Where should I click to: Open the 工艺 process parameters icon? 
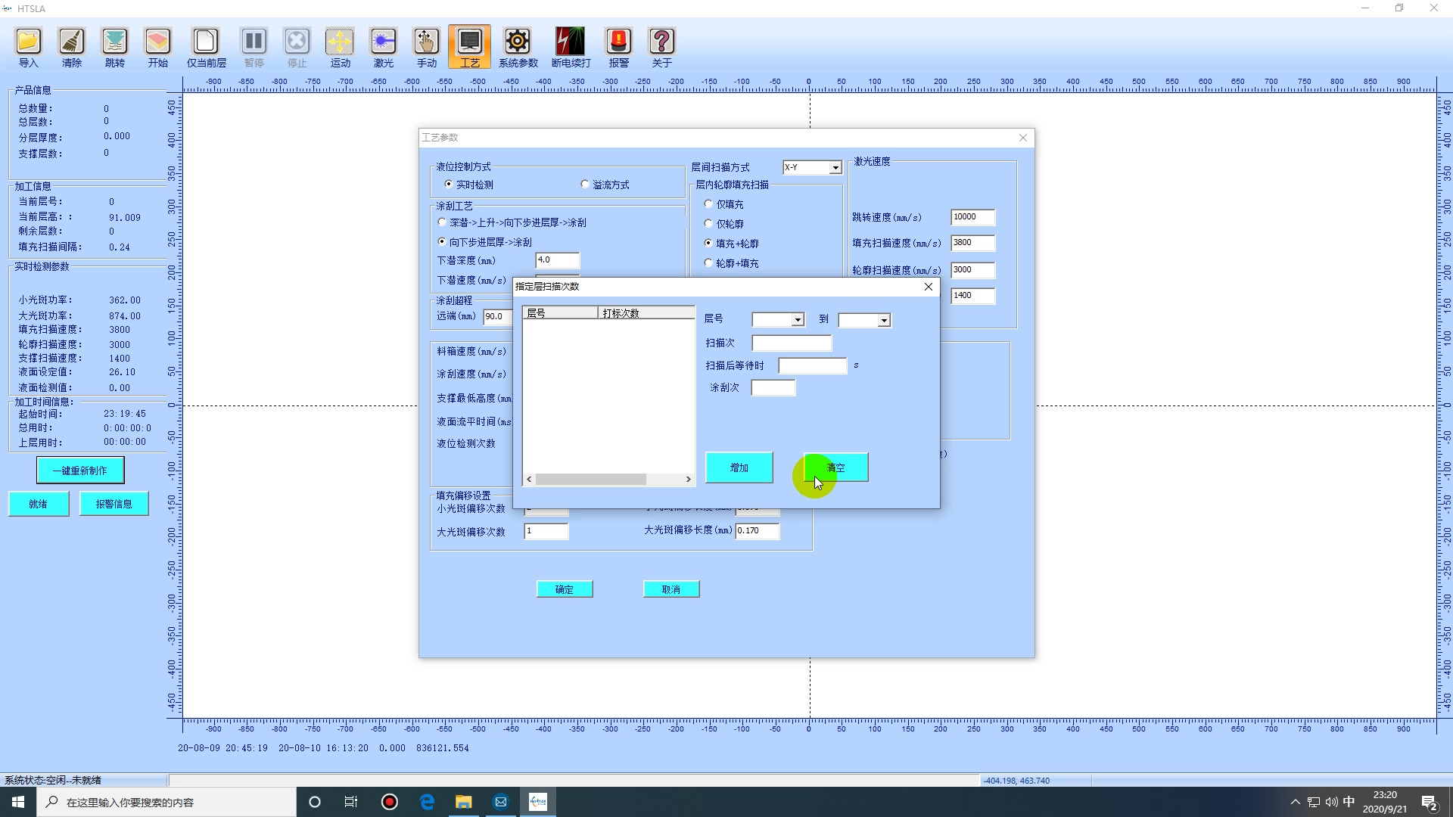pos(469,47)
